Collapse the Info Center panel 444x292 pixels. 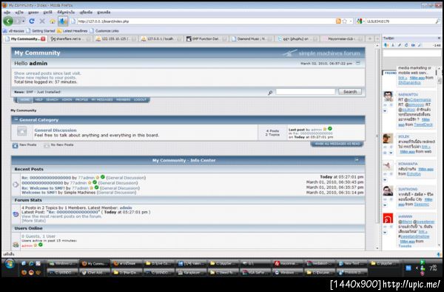[357, 160]
